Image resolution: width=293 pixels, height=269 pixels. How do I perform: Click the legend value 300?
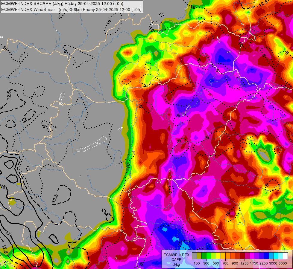(206, 263)
